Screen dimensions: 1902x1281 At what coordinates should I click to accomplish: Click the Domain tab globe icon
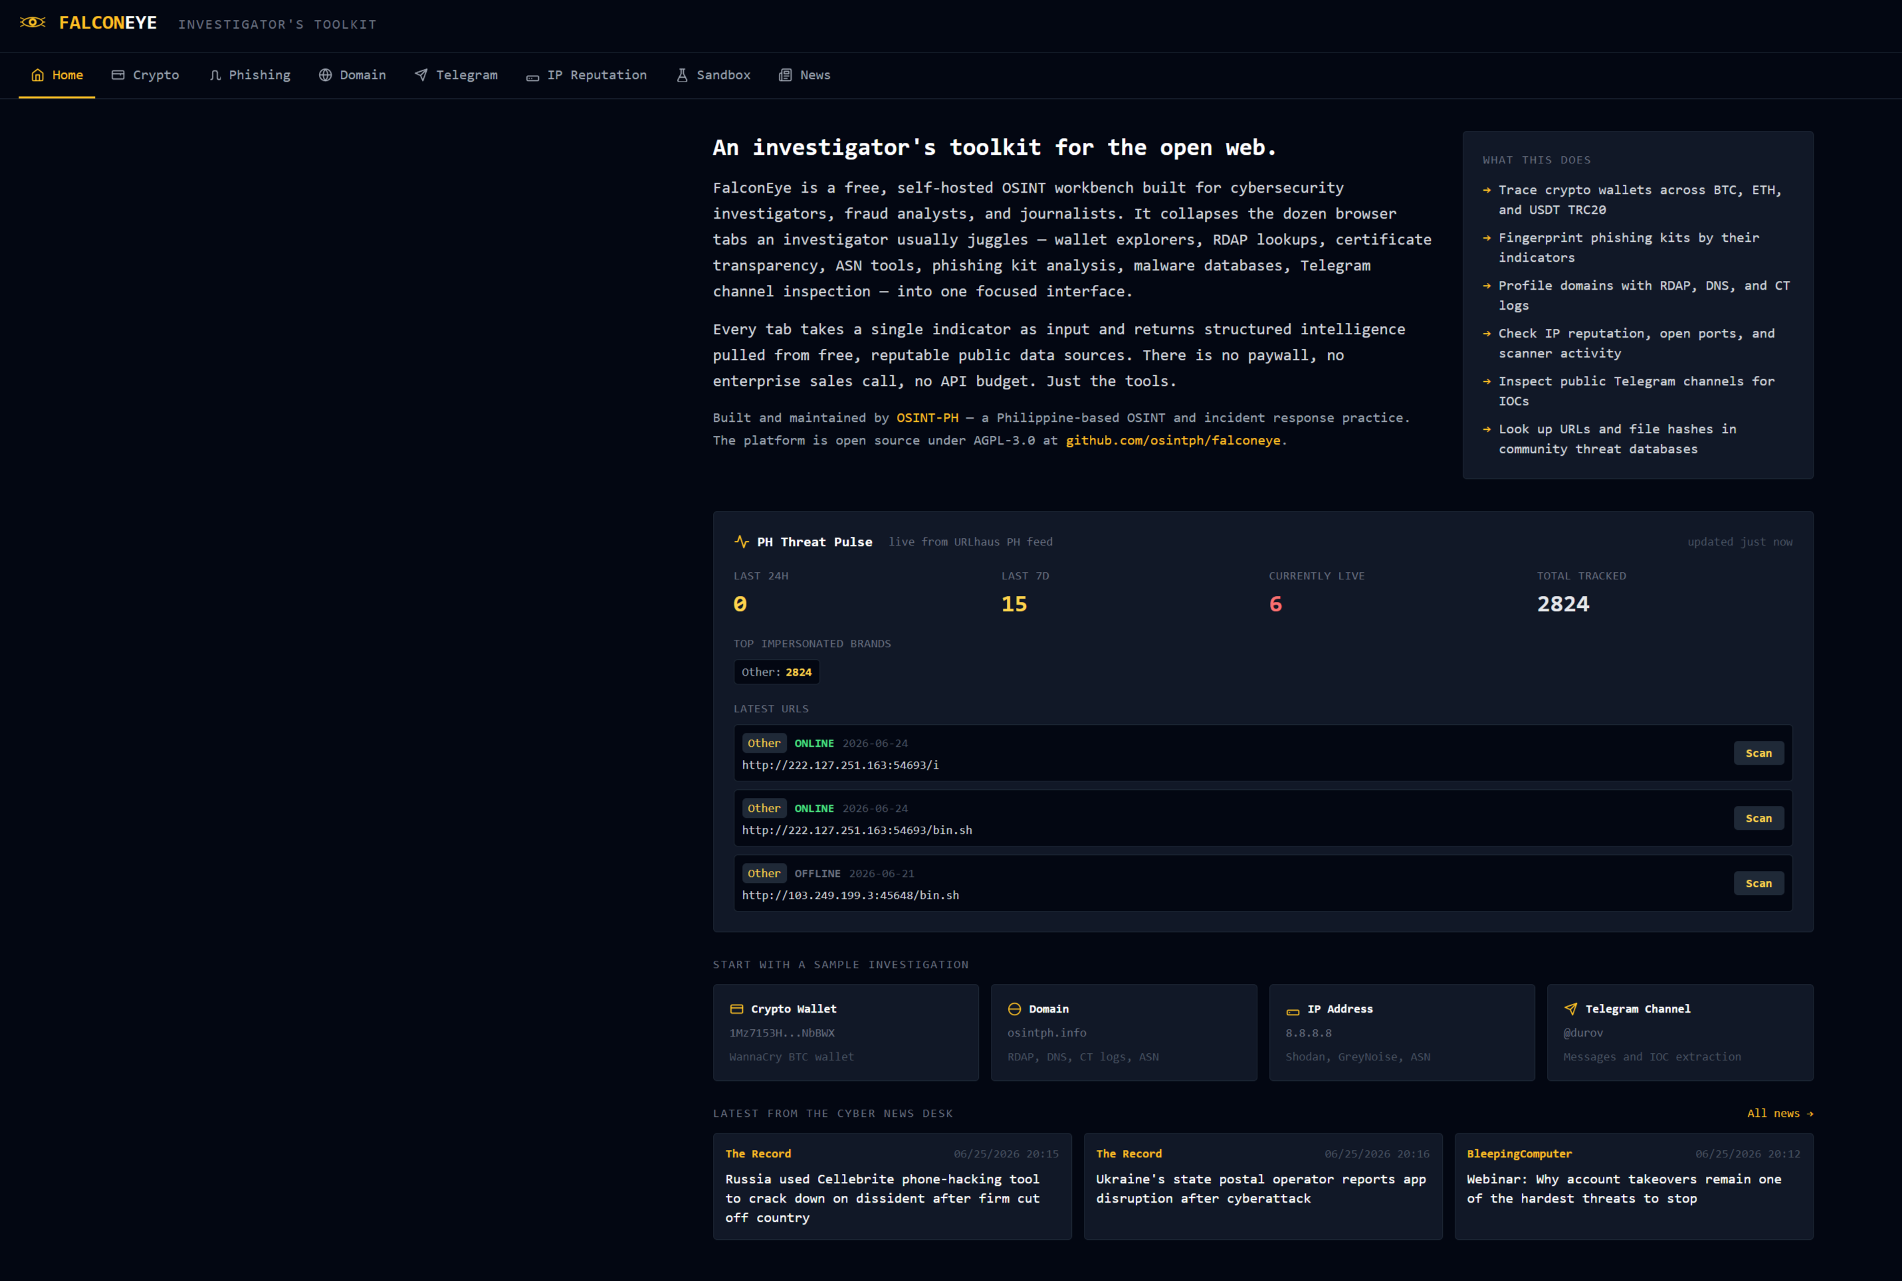coord(325,75)
